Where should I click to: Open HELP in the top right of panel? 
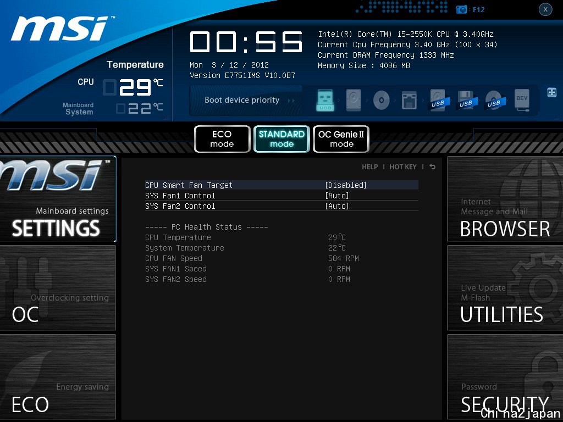(370, 167)
